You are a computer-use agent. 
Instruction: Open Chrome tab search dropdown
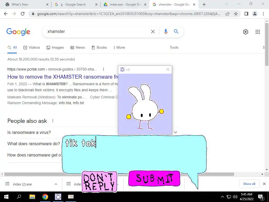[227, 4]
